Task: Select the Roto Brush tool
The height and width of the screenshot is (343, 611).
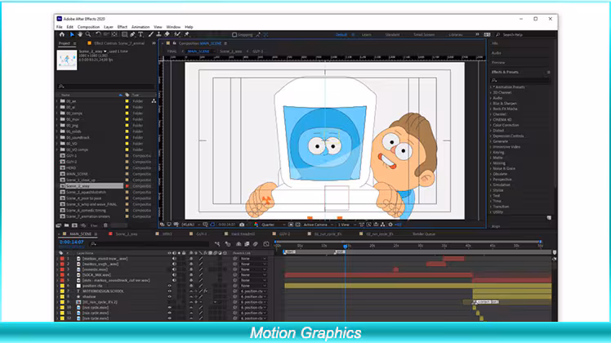Action: 177,34
